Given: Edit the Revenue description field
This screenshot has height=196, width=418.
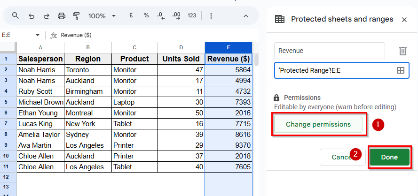Looking at the screenshot, I should click(x=329, y=51).
